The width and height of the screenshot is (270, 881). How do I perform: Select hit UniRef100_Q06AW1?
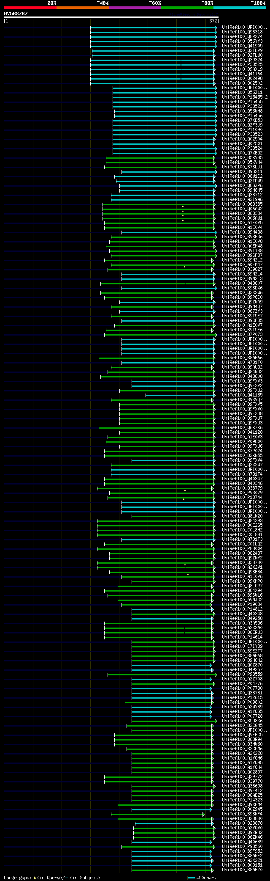point(242,218)
